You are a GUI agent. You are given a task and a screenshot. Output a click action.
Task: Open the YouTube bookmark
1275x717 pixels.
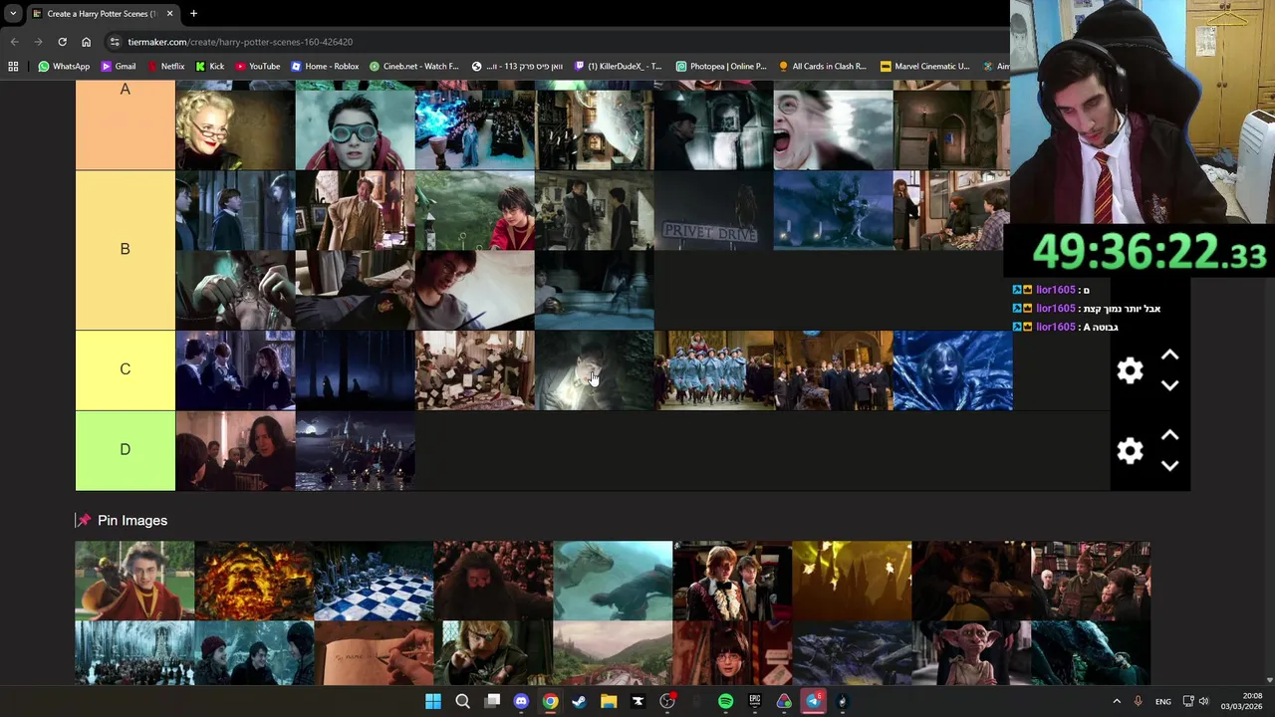(x=258, y=66)
